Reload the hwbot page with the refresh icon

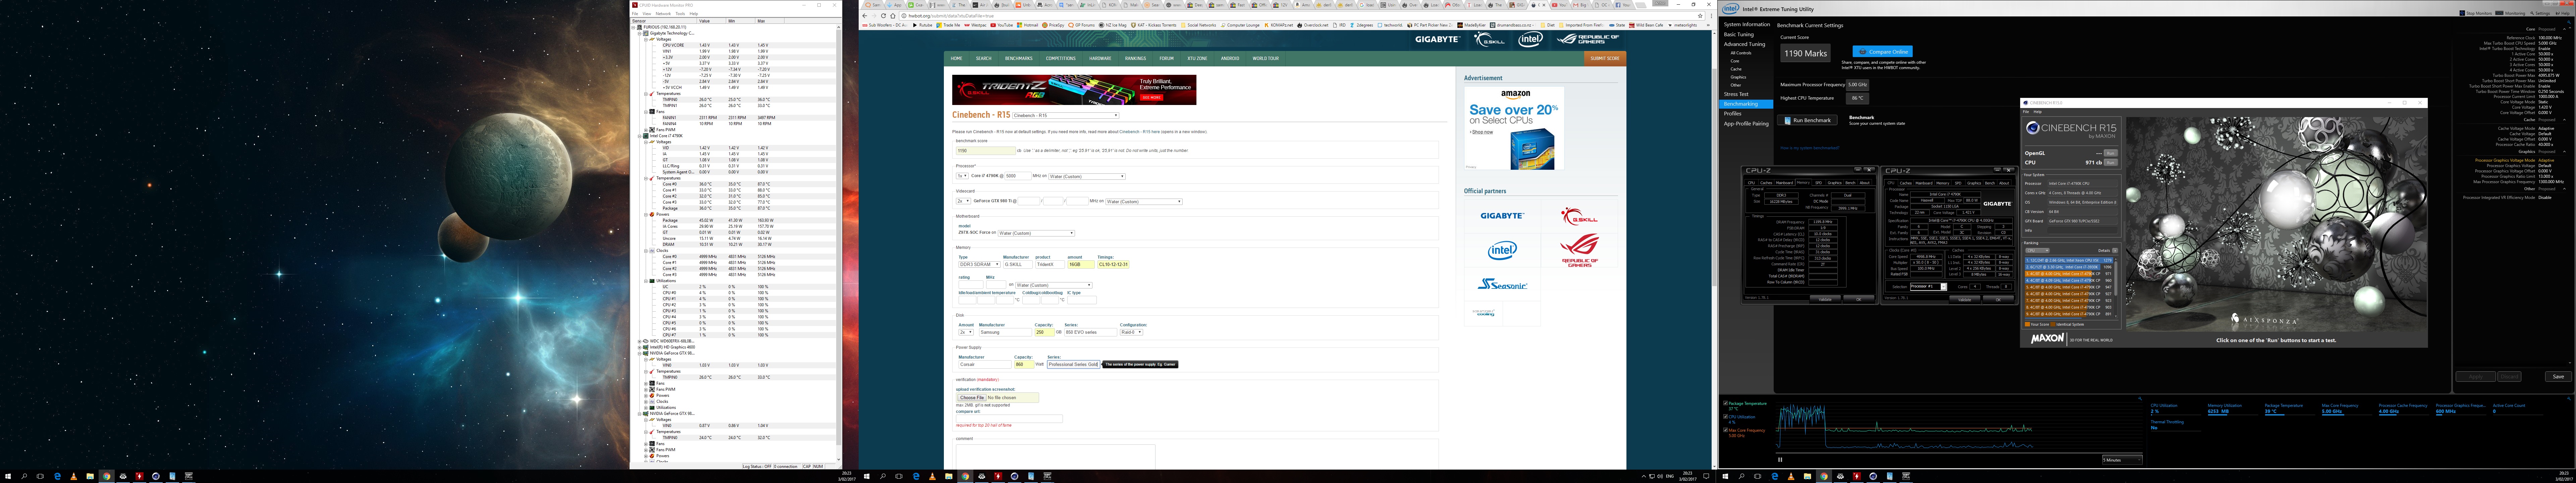pyautogui.click(x=883, y=16)
